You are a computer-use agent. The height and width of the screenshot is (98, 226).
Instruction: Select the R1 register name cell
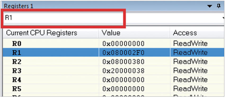[51, 53]
